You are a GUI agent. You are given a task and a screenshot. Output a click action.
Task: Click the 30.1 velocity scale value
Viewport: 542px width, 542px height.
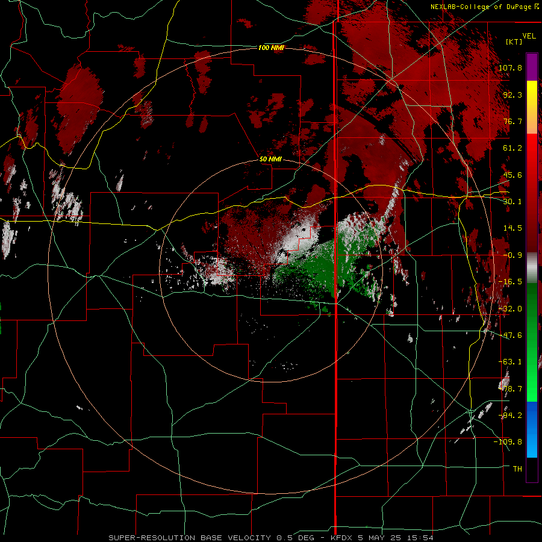[x=512, y=202]
